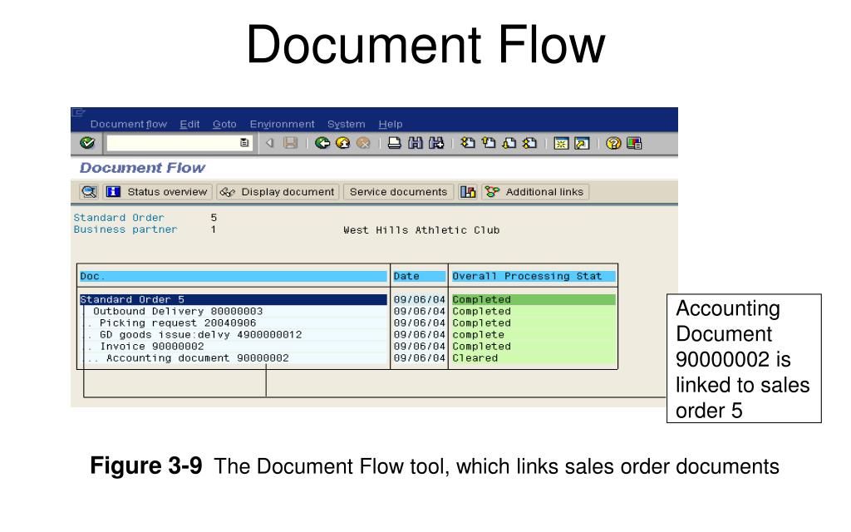Collapse the command field with left triangle
Screen dimensions: 851x532
[270, 143]
